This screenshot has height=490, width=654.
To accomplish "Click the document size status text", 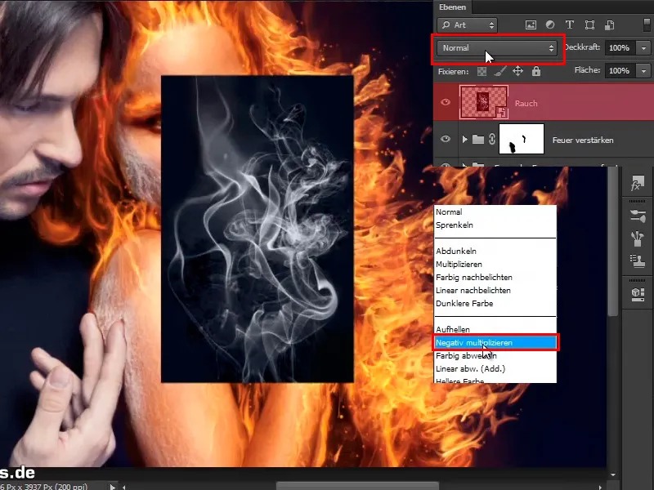I will (44, 486).
